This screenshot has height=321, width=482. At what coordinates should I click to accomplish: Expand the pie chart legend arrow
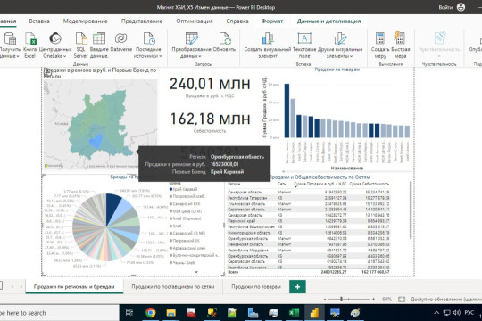(x=196, y=272)
